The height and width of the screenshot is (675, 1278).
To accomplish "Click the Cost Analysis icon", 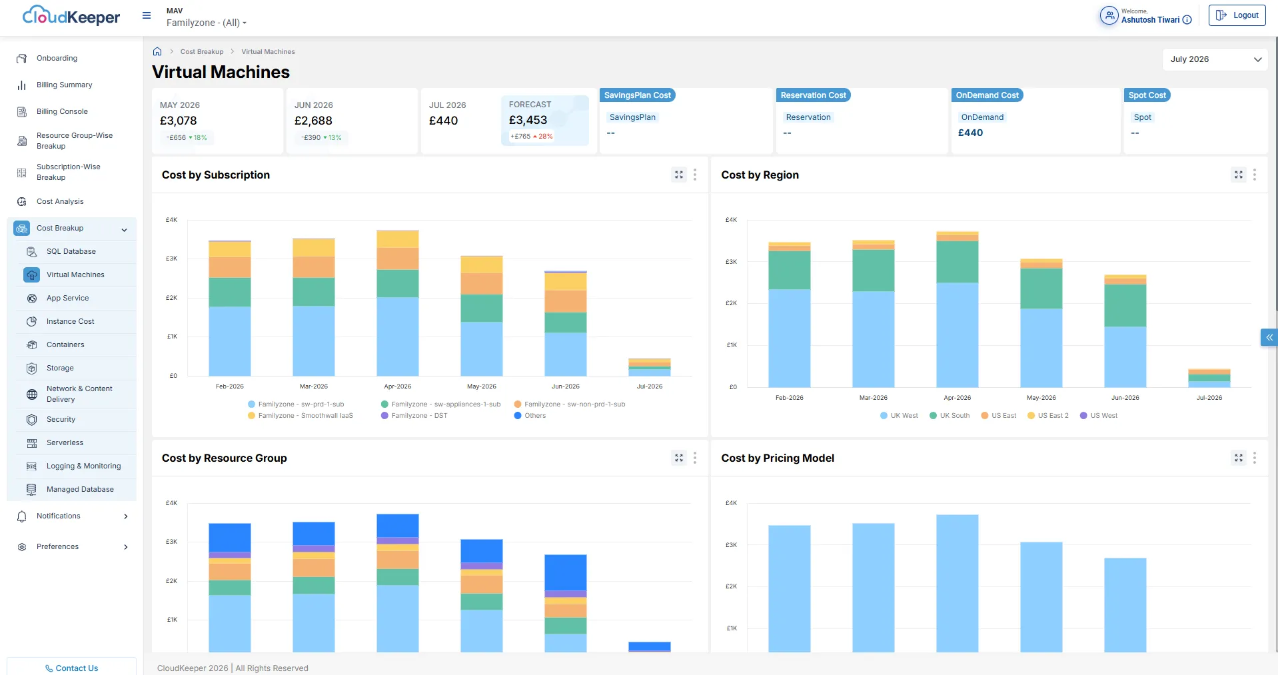I will 22,201.
